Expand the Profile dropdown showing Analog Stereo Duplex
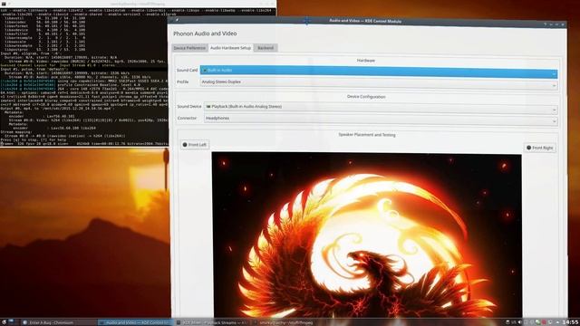 click(379, 83)
